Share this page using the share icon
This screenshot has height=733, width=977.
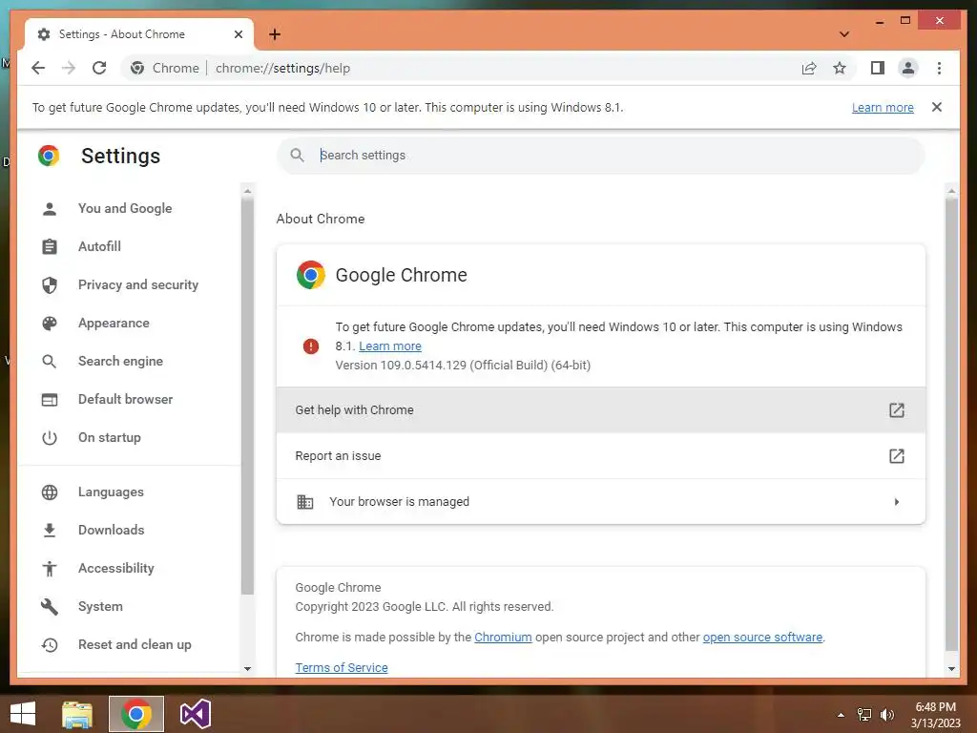(x=809, y=68)
